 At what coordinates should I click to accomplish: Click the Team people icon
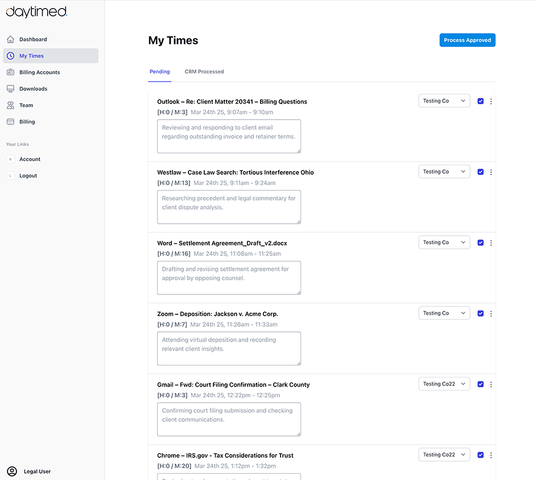click(x=11, y=105)
